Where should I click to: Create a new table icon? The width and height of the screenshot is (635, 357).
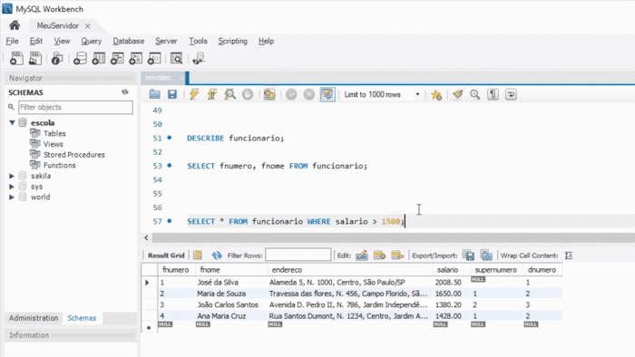click(98, 59)
